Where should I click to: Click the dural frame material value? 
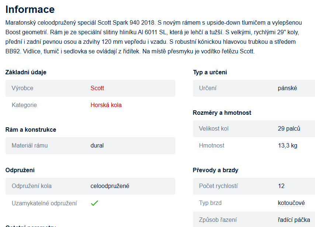click(97, 146)
